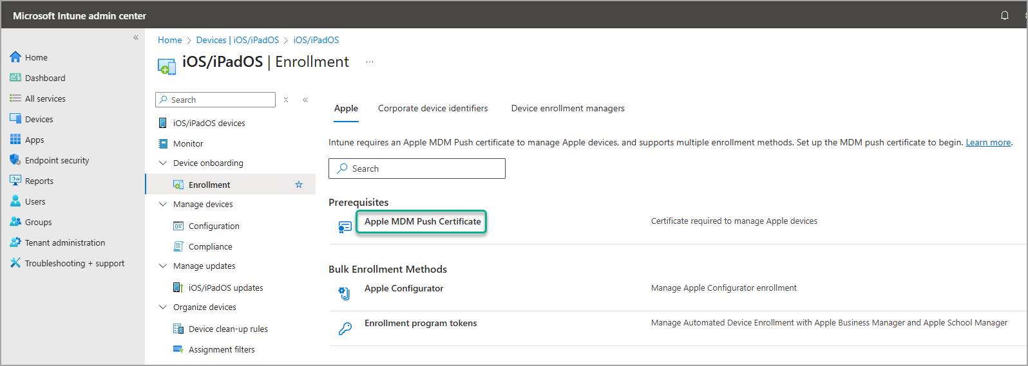The width and height of the screenshot is (1028, 366).
Task: Click 'Manage Apple Configurator enrollment' text
Action: coord(724,288)
